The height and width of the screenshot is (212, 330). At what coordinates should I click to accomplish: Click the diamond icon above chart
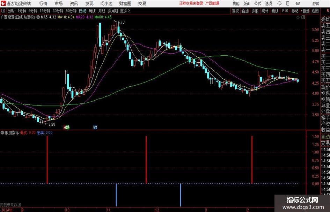pyautogui.click(x=298, y=17)
